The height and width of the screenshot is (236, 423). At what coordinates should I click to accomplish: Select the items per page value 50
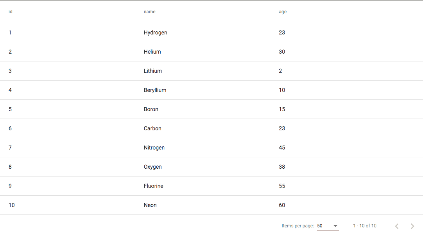point(320,226)
